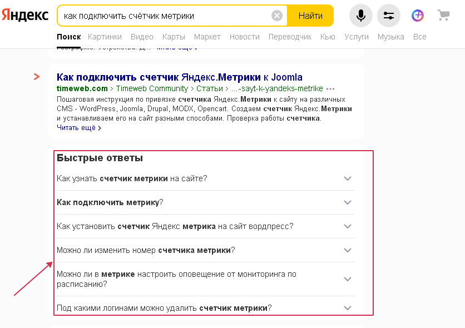Open the Музыка tab
This screenshot has width=465, height=328.
coord(390,37)
